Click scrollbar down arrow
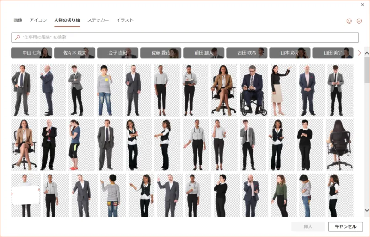This screenshot has height=237, width=370. 367,210
